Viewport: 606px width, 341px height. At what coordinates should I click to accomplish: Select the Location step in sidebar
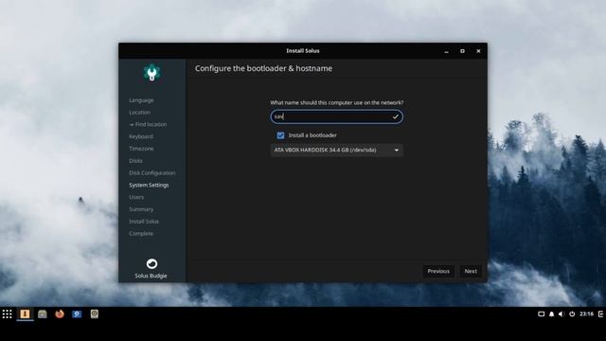[139, 112]
